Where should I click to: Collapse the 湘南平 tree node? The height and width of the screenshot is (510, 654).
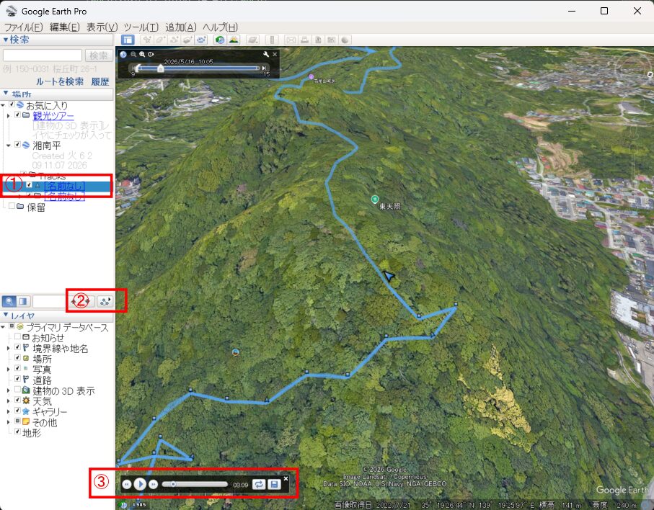click(x=9, y=146)
